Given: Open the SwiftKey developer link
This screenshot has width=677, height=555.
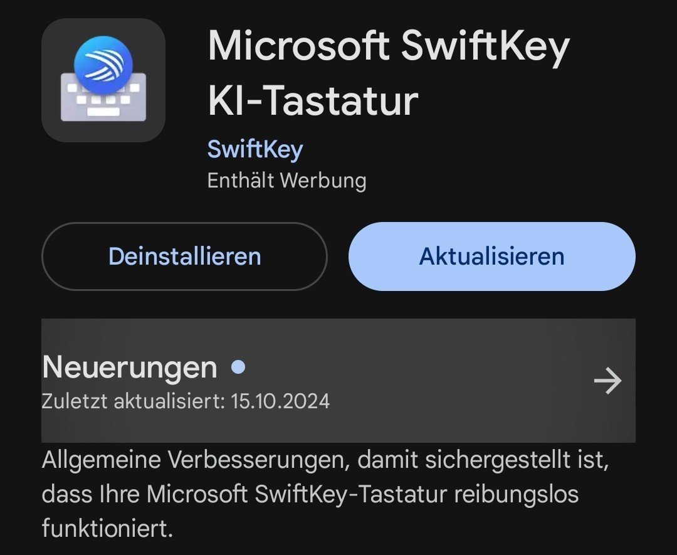Looking at the screenshot, I should click(255, 149).
